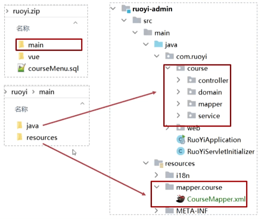This screenshot has height=219, width=262.
Task: Click the RuoYiApplication class icon
Action: coord(181,140)
